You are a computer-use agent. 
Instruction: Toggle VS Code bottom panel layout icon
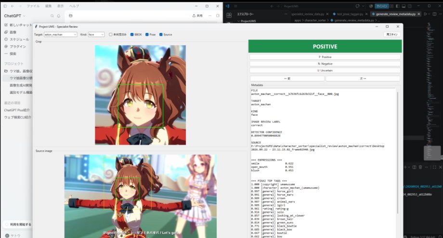click(x=404, y=6)
